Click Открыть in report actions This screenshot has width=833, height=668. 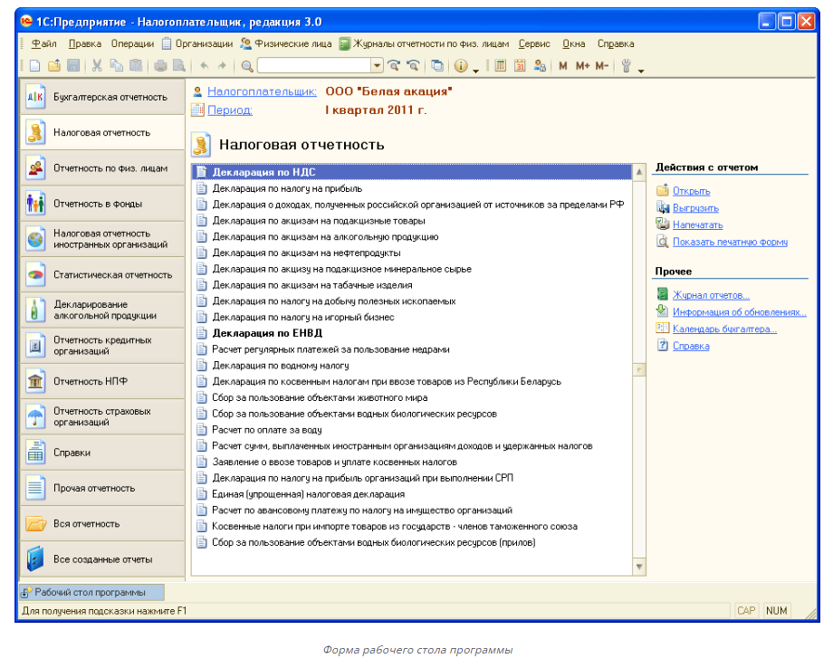pyautogui.click(x=691, y=191)
